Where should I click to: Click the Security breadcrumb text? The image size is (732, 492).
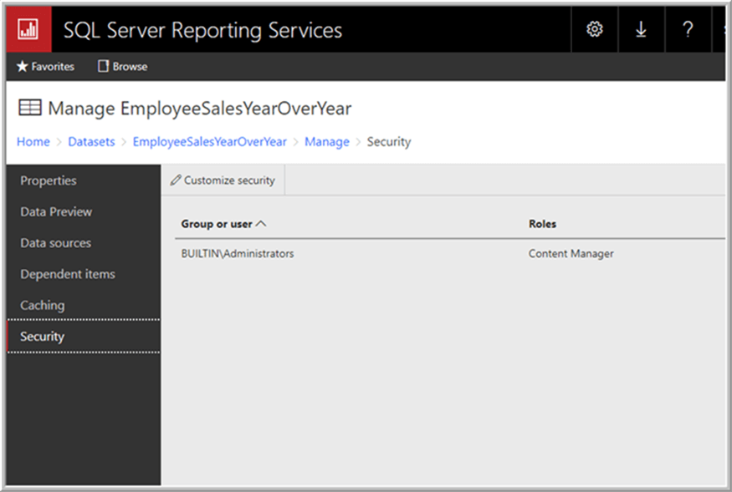click(389, 142)
